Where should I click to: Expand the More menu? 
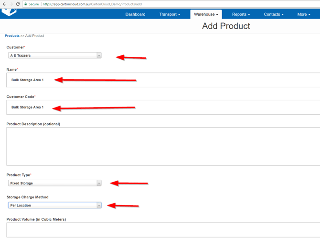(x=303, y=14)
